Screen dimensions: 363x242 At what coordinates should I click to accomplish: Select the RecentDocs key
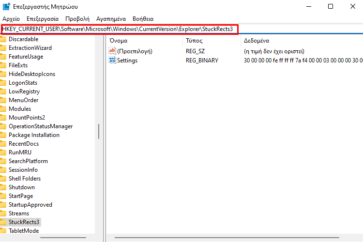[24, 144]
